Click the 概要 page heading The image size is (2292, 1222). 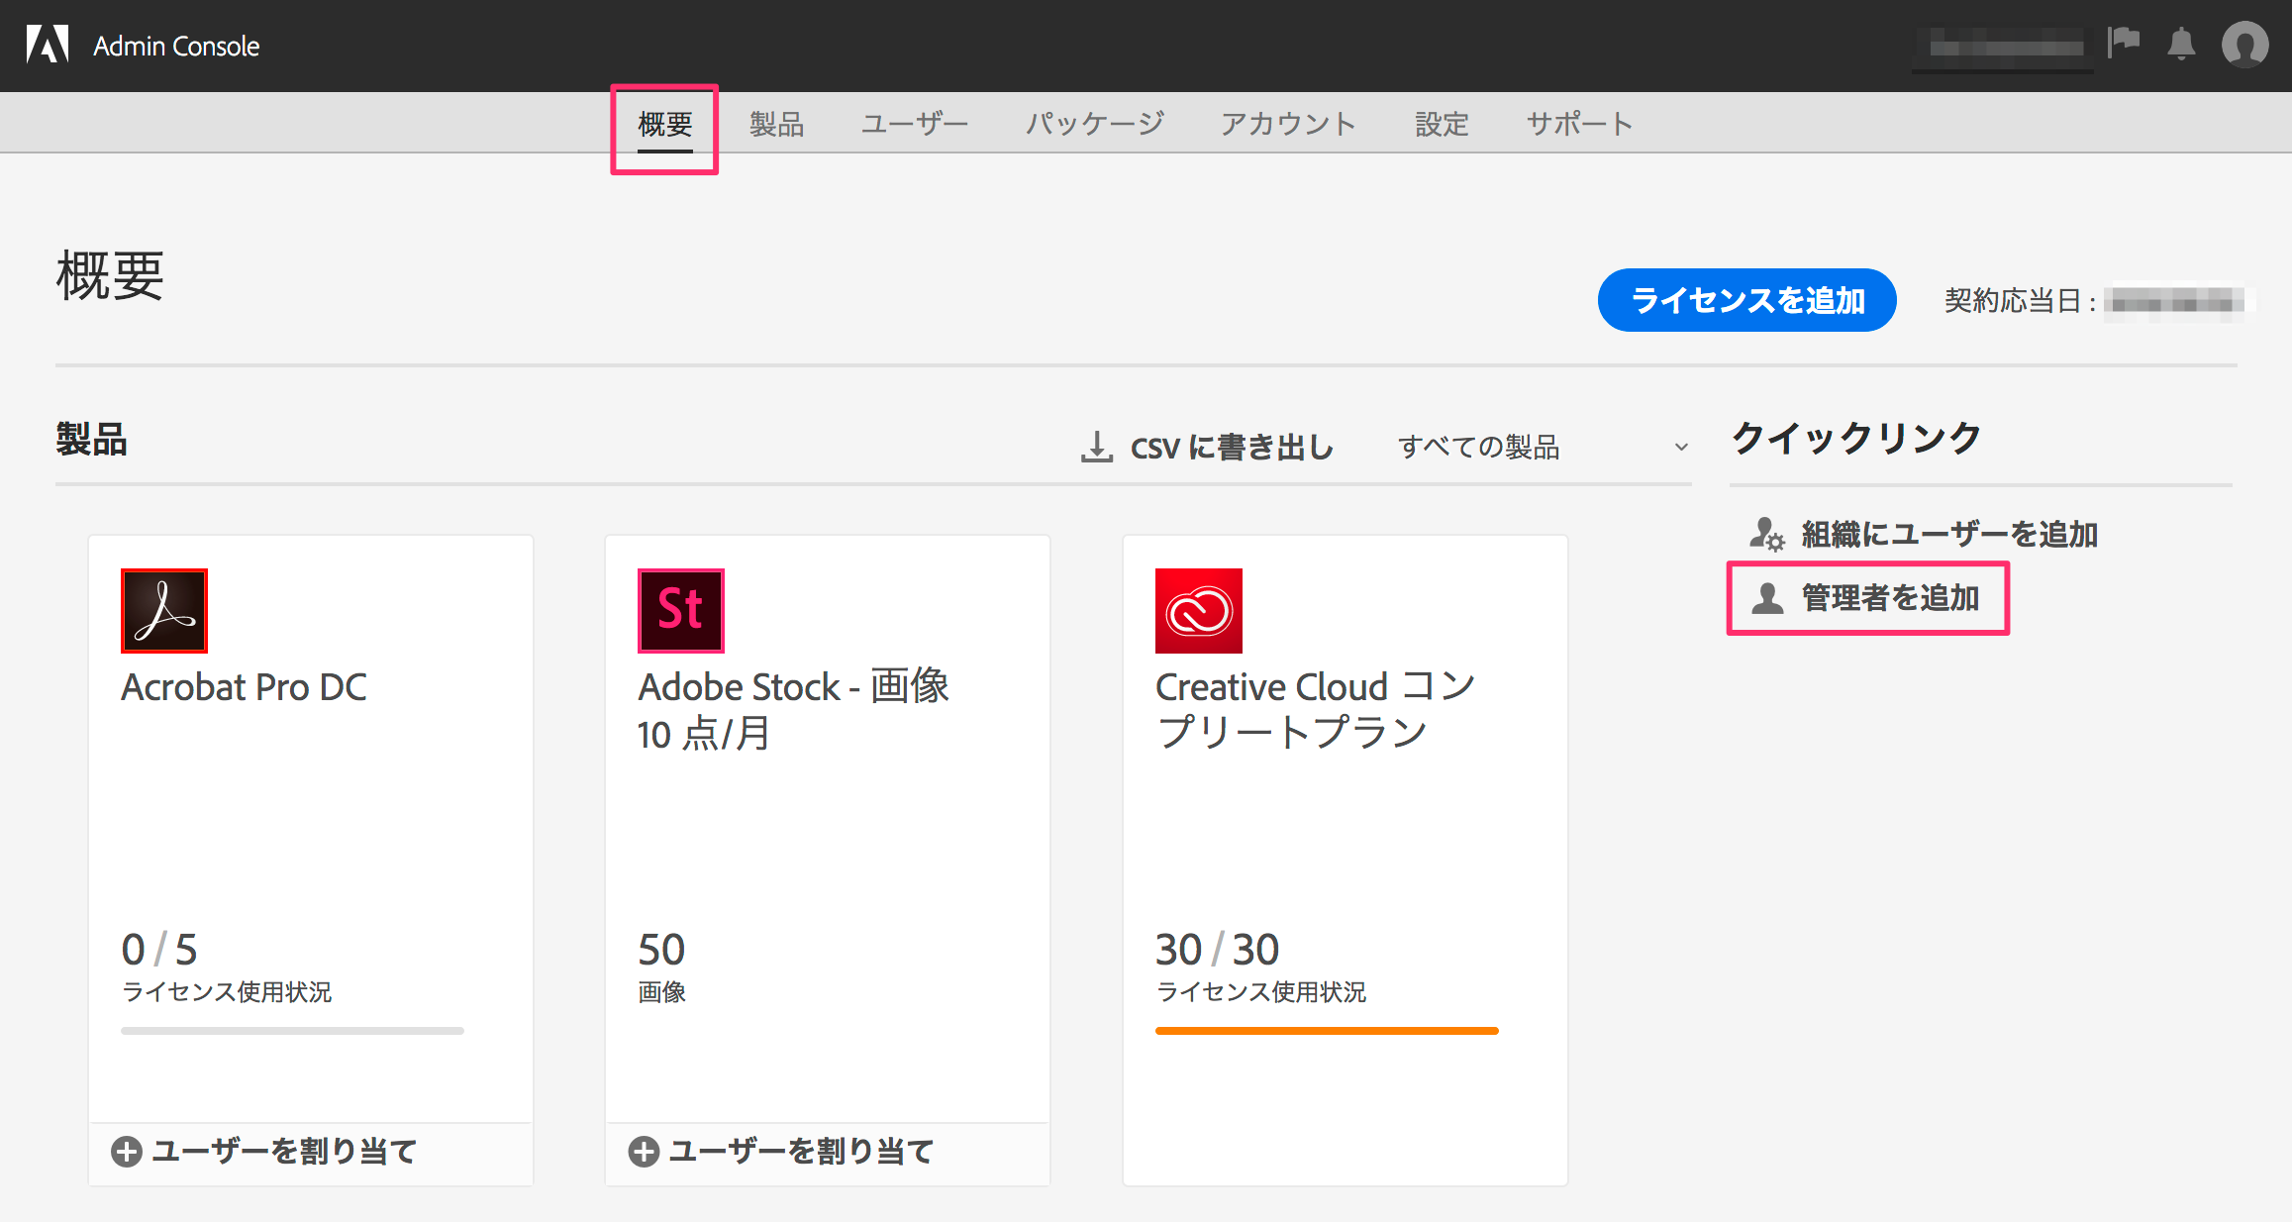(x=110, y=275)
